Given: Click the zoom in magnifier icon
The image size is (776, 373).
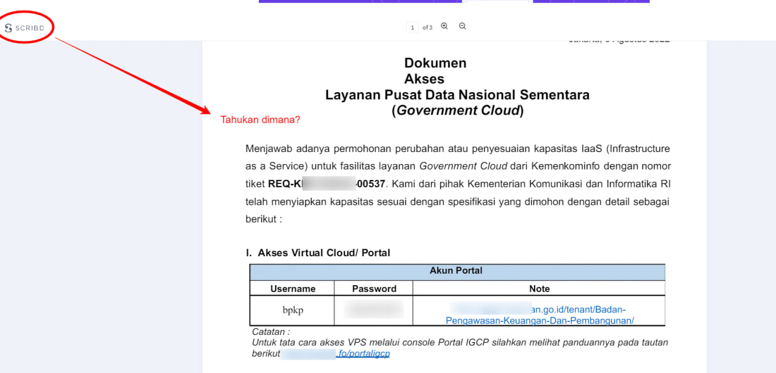Looking at the screenshot, I should point(444,27).
